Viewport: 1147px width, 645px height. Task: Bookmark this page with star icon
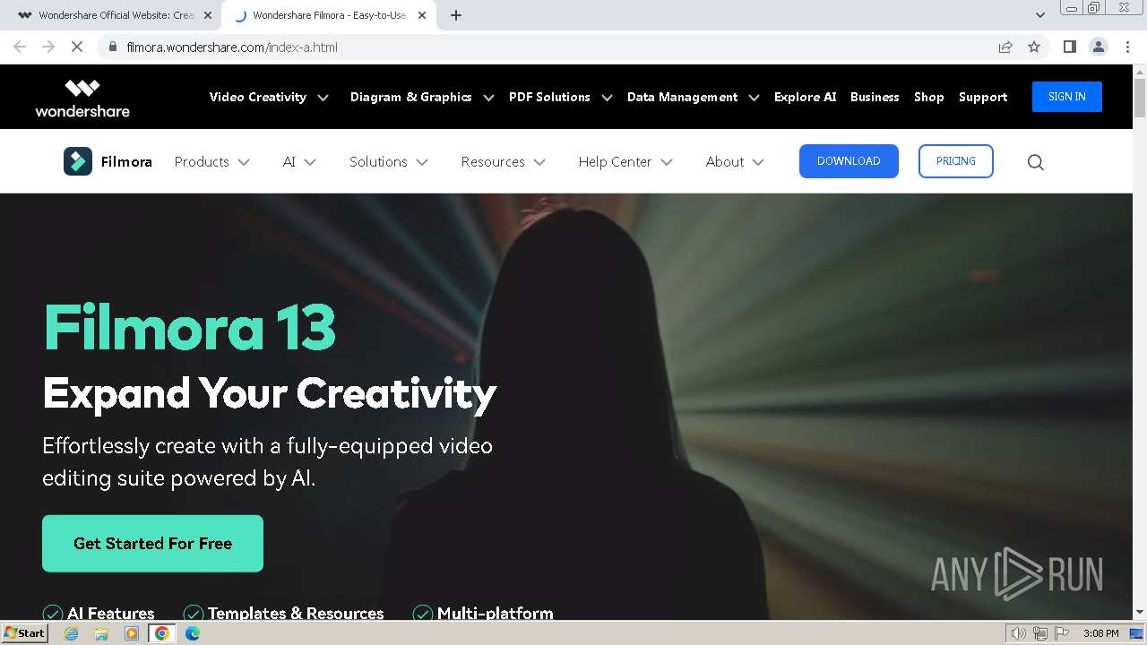pos(1034,47)
